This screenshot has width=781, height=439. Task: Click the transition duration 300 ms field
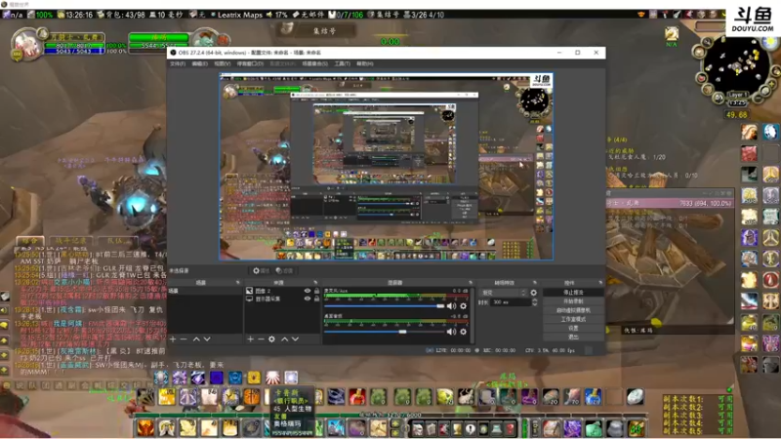[511, 302]
